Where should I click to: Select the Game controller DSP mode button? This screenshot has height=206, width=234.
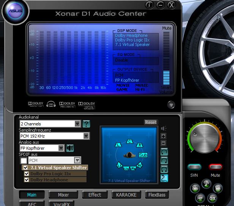click(195, 188)
